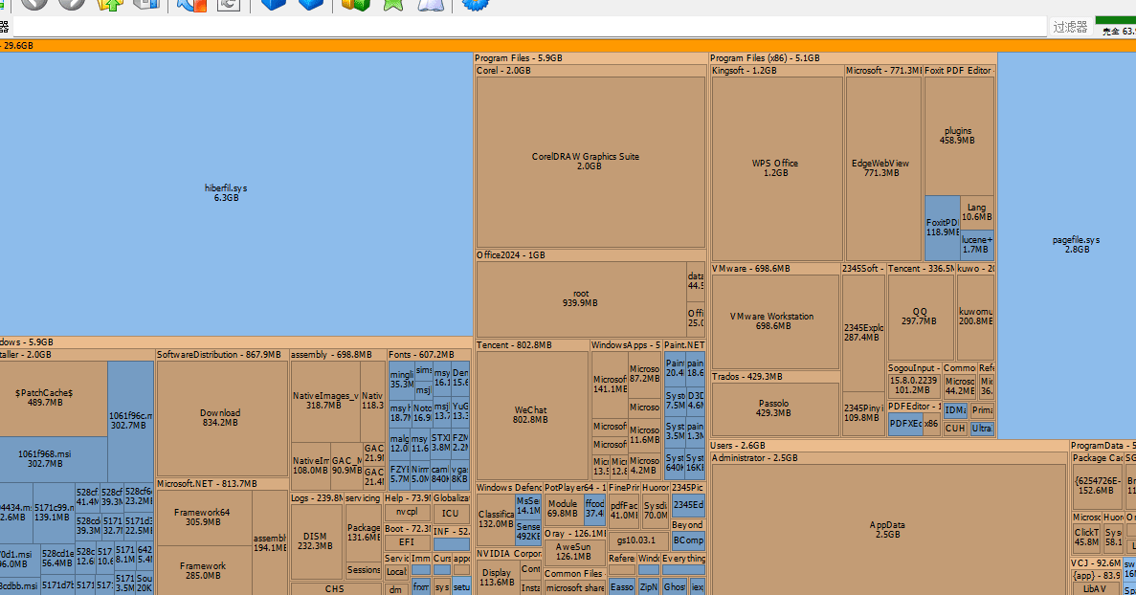Select the Module 69.8MB PotPlayer block
The width and height of the screenshot is (1136, 595).
pyautogui.click(x=563, y=509)
